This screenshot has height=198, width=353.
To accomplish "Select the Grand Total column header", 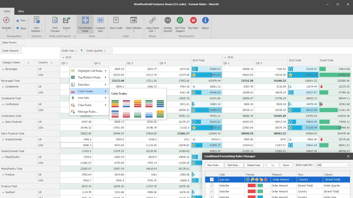I will point(335,60).
